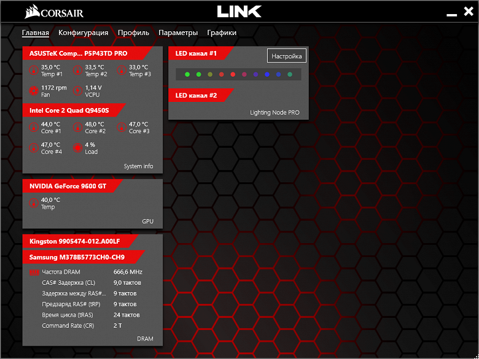
Task: Select the purple seventh LED dot
Action: [x=255, y=74]
